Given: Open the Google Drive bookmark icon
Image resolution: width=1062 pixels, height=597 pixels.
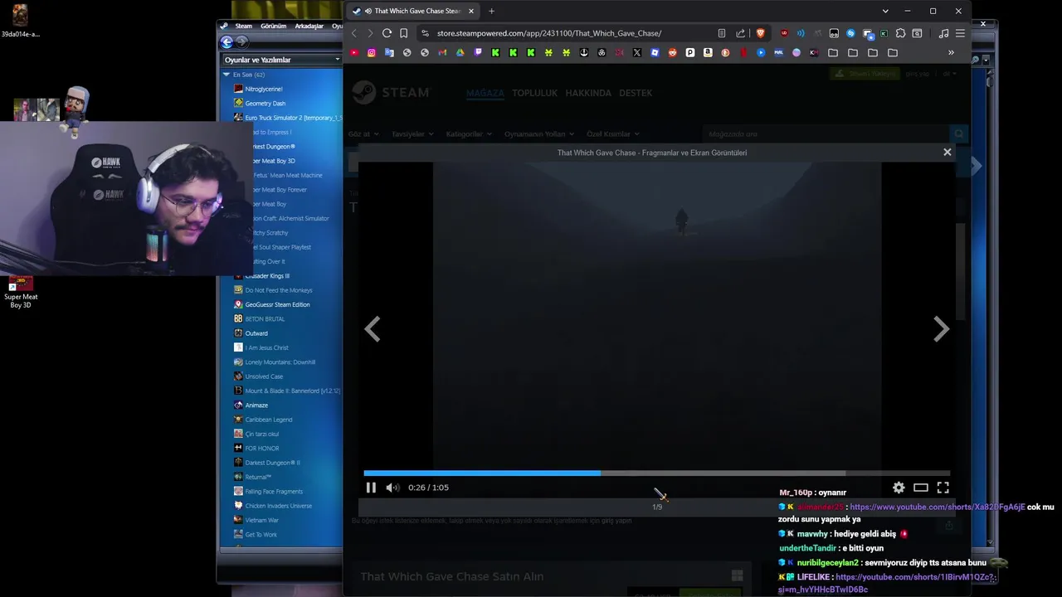Looking at the screenshot, I should click(460, 52).
